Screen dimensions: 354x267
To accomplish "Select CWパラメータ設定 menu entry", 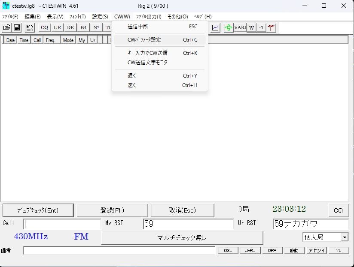I will pos(160,40).
